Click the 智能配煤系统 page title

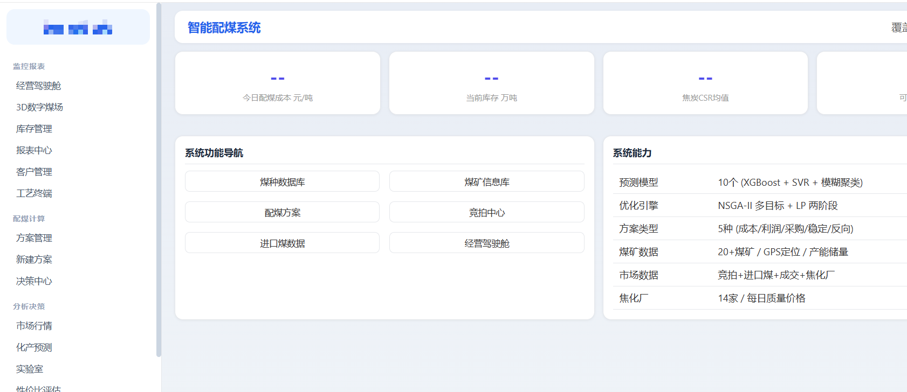[x=224, y=27]
